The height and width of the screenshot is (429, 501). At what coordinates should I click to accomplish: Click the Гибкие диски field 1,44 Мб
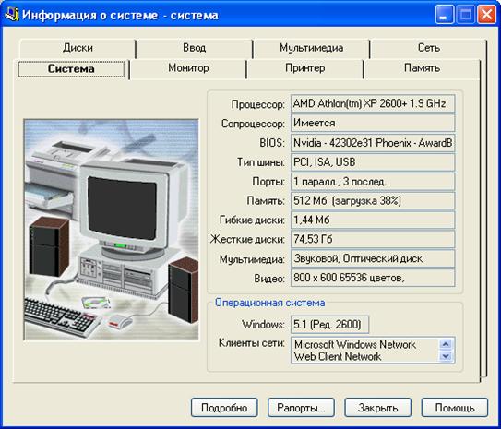pyautogui.click(x=373, y=220)
